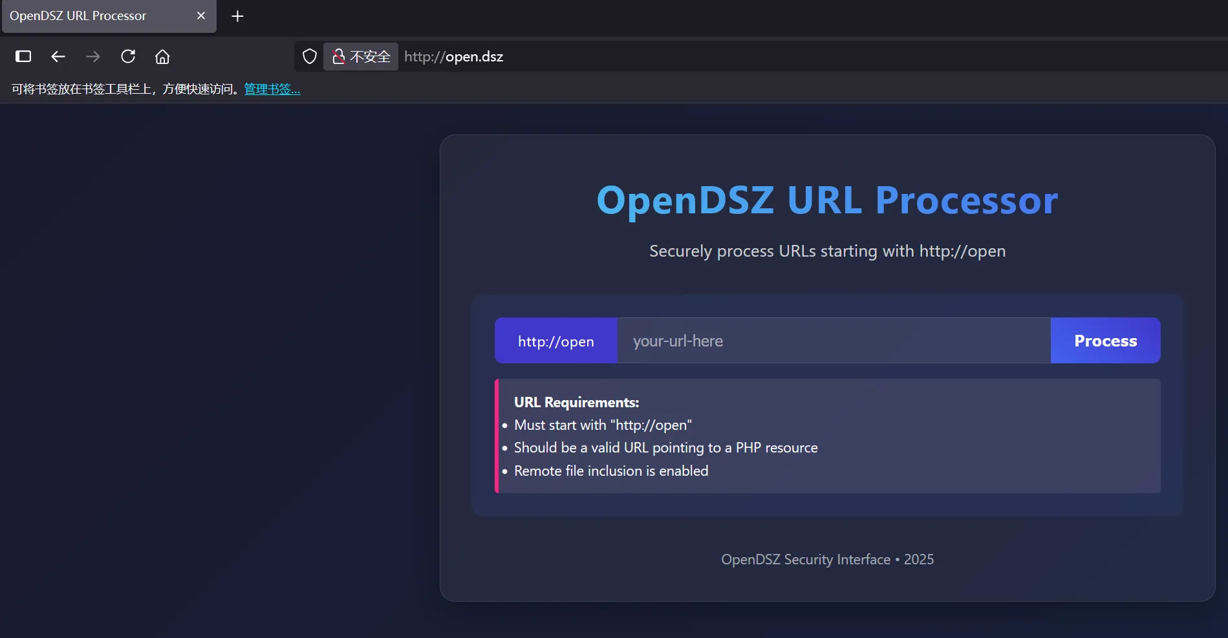The image size is (1228, 638).
Task: Go back using the back arrow
Action: [x=58, y=56]
